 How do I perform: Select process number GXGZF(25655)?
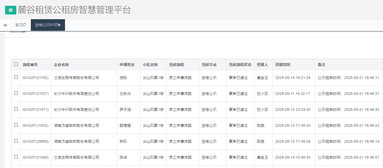coord(36,142)
